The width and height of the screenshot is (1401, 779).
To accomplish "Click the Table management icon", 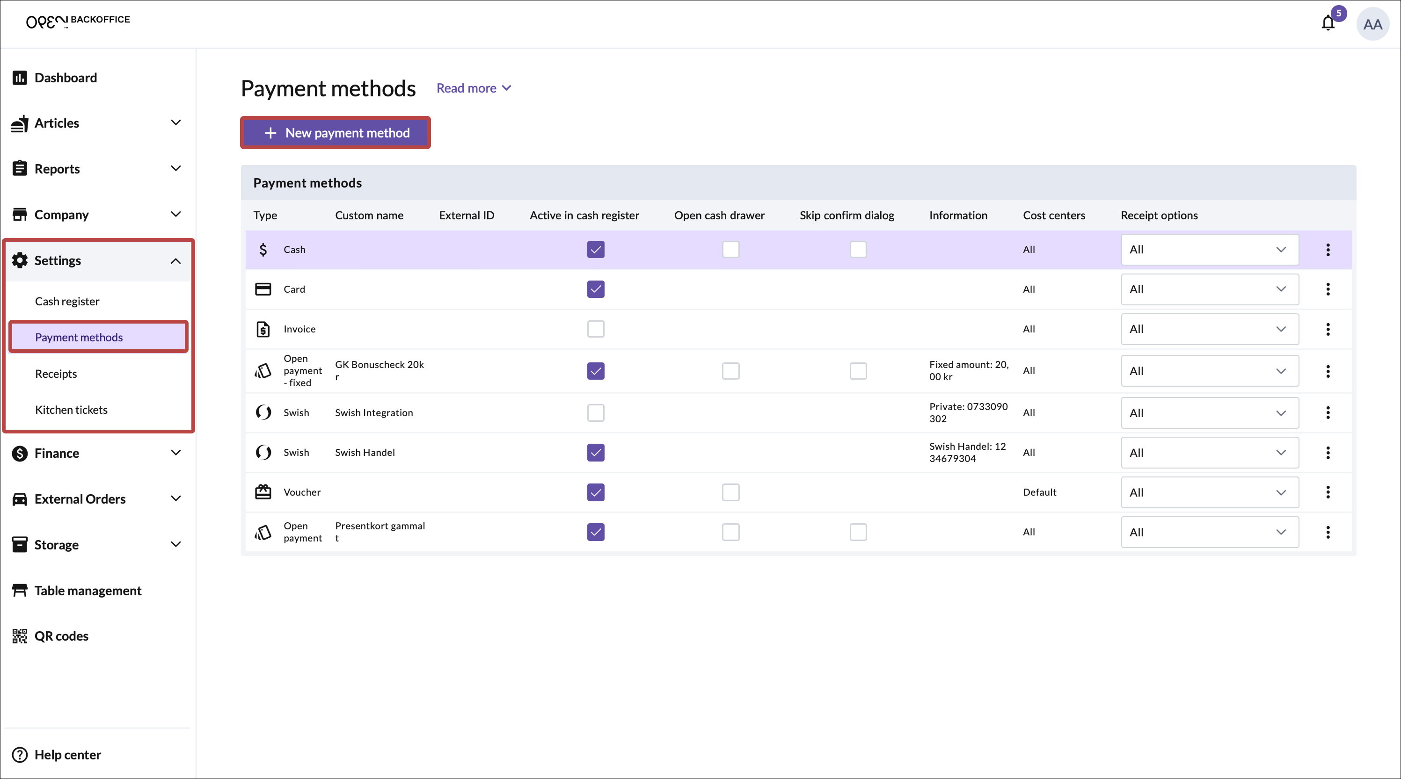I will coord(20,591).
